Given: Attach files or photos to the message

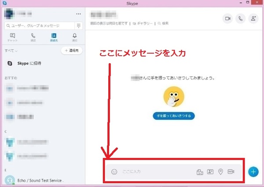Looking at the screenshot, I should pyautogui.click(x=200, y=172).
